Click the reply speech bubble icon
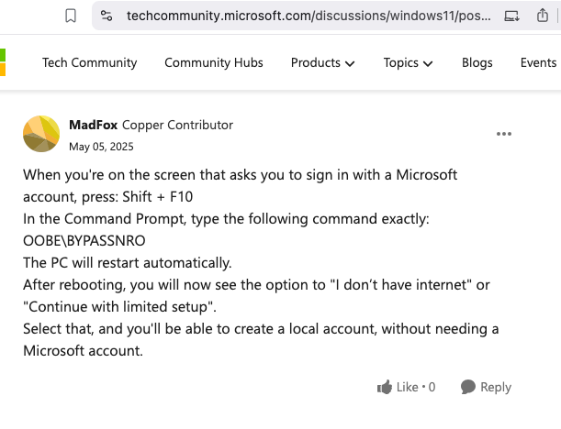561x429 pixels. point(468,387)
